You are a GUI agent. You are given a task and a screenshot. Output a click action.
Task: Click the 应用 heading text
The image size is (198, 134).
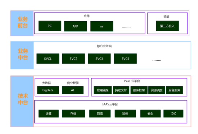(x=87, y=16)
